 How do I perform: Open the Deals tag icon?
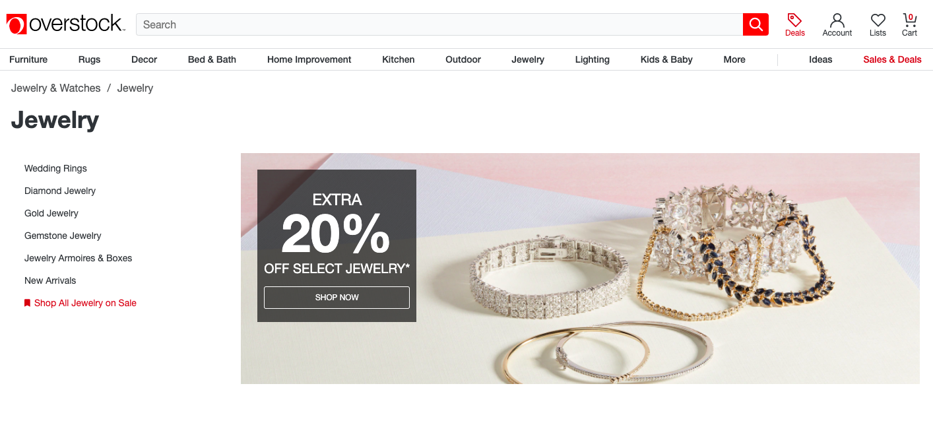point(794,20)
